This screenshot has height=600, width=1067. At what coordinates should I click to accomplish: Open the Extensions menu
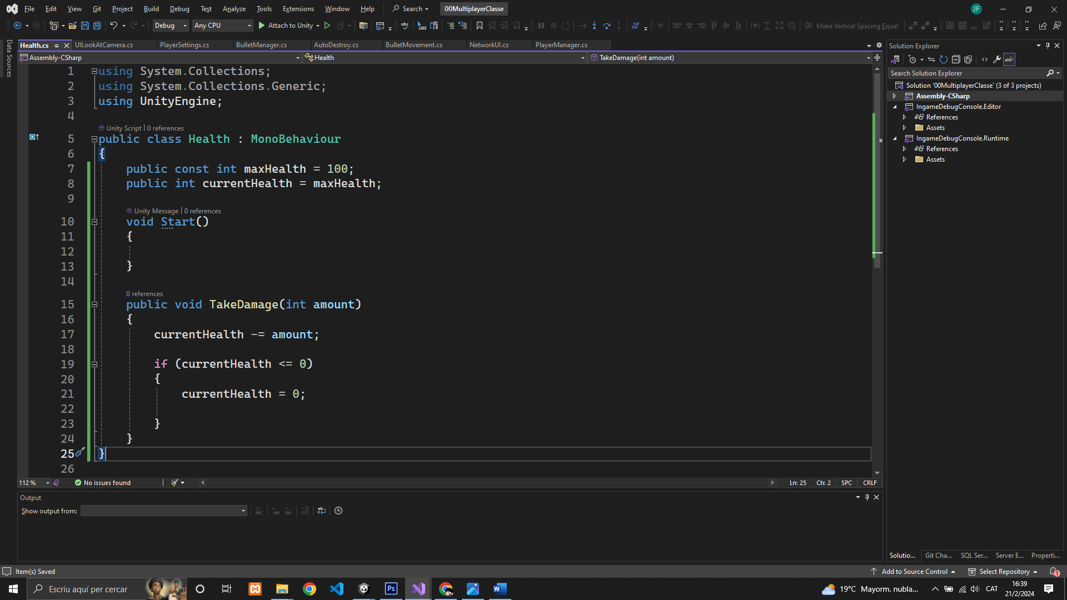(x=298, y=9)
